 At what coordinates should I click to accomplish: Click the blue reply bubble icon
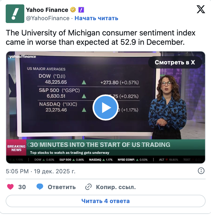click(40, 187)
